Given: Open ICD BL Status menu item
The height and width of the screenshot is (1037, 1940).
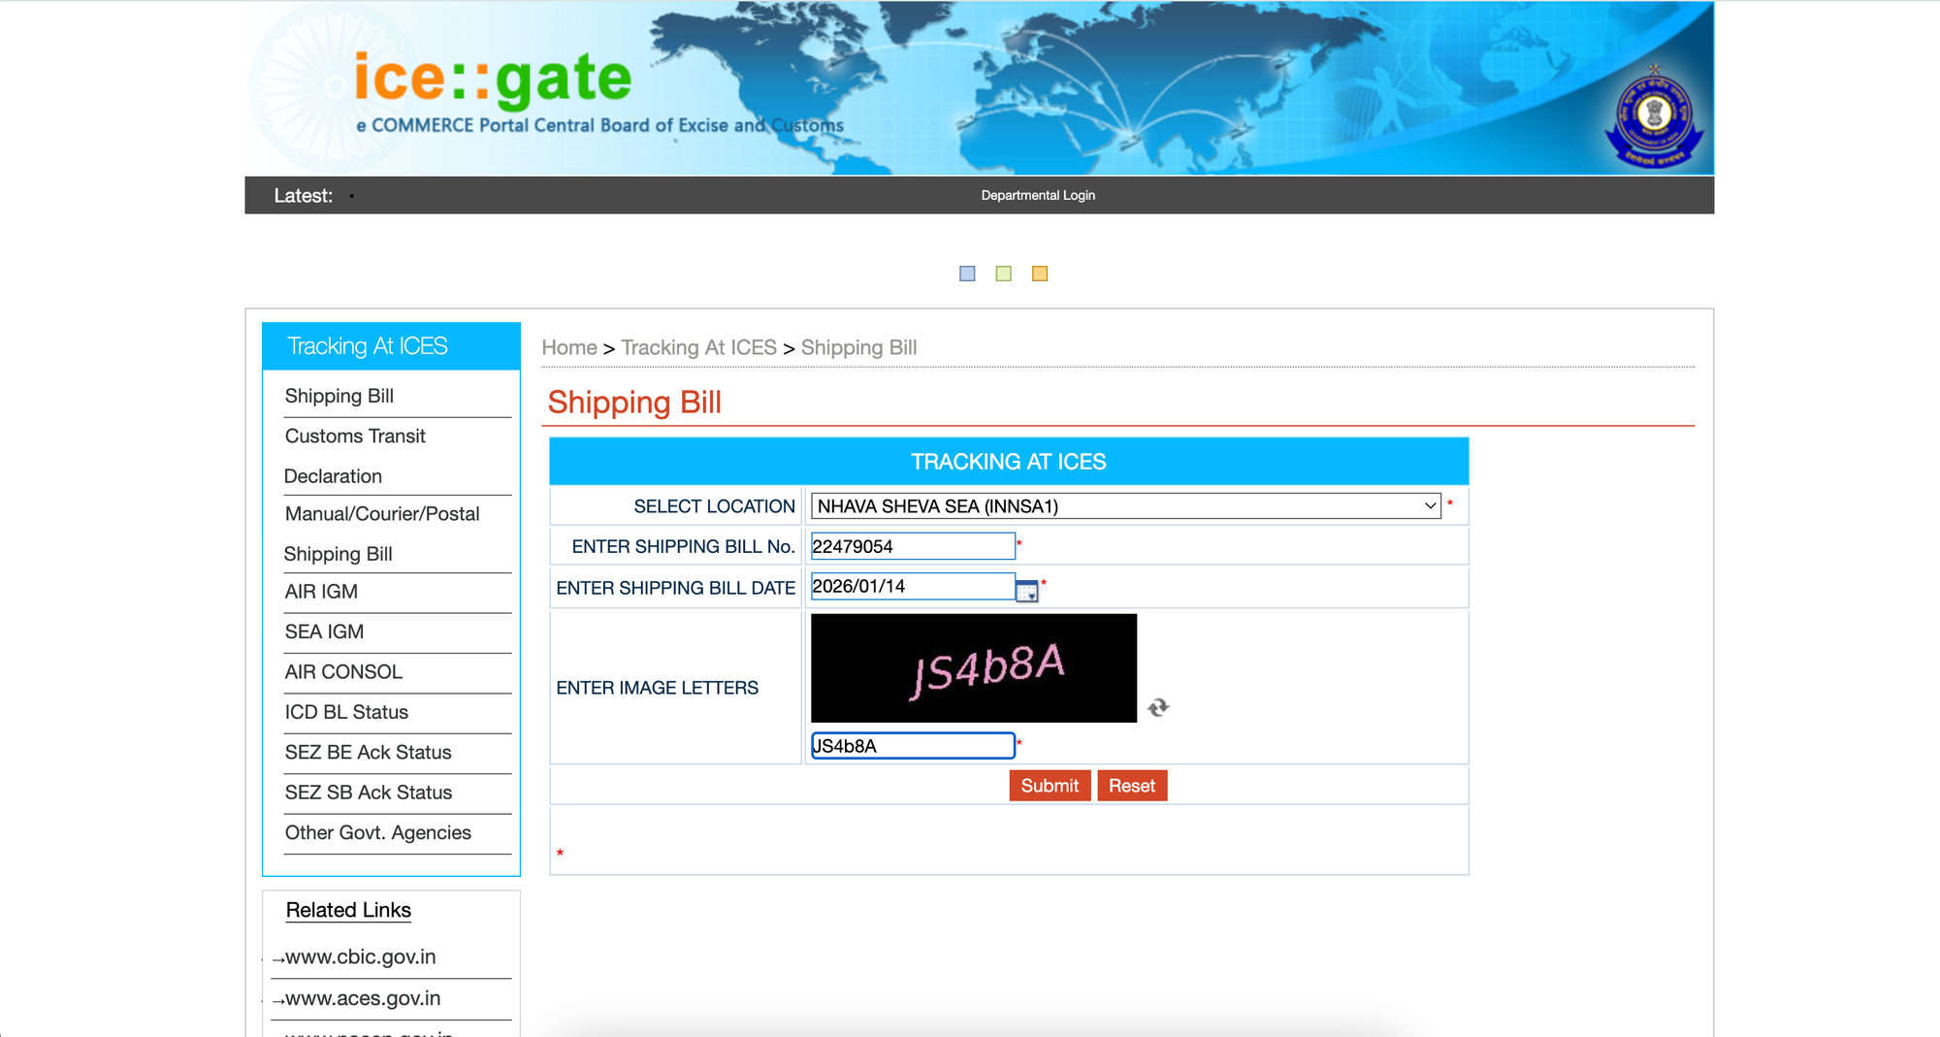Looking at the screenshot, I should [x=346, y=712].
